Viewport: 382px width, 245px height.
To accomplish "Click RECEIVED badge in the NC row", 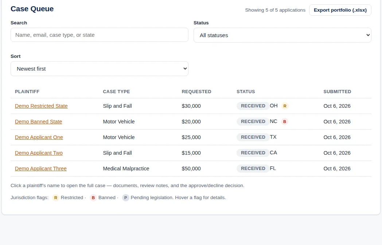I will [253, 122].
